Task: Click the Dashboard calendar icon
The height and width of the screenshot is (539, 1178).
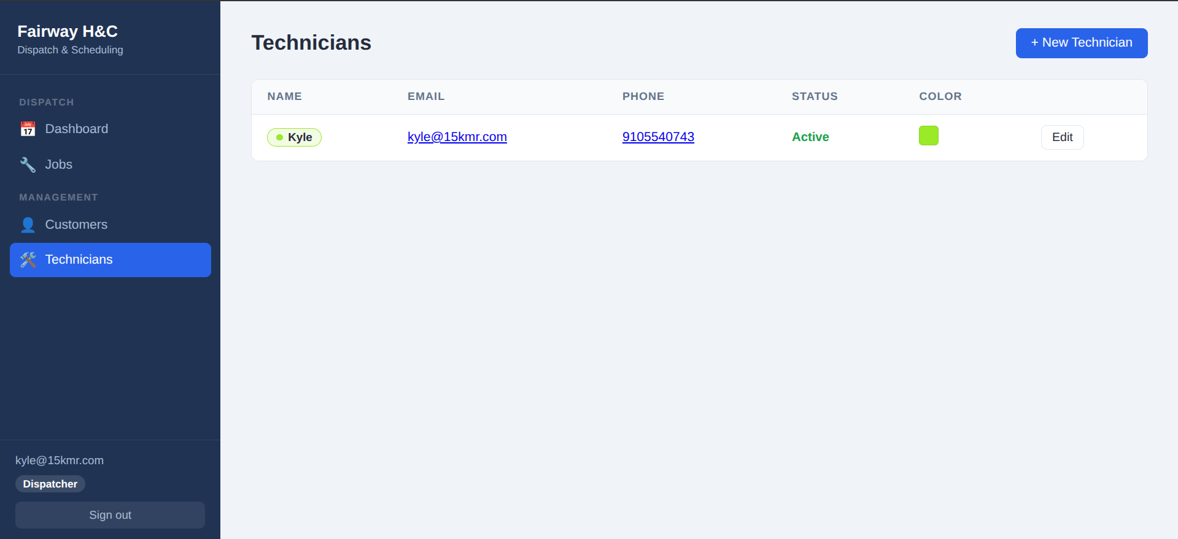Action: point(28,129)
